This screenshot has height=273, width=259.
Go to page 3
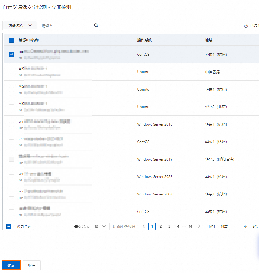[169, 226]
